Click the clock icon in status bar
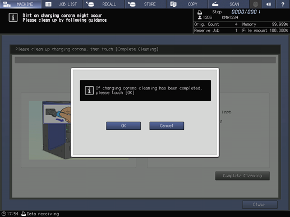 click(4, 214)
